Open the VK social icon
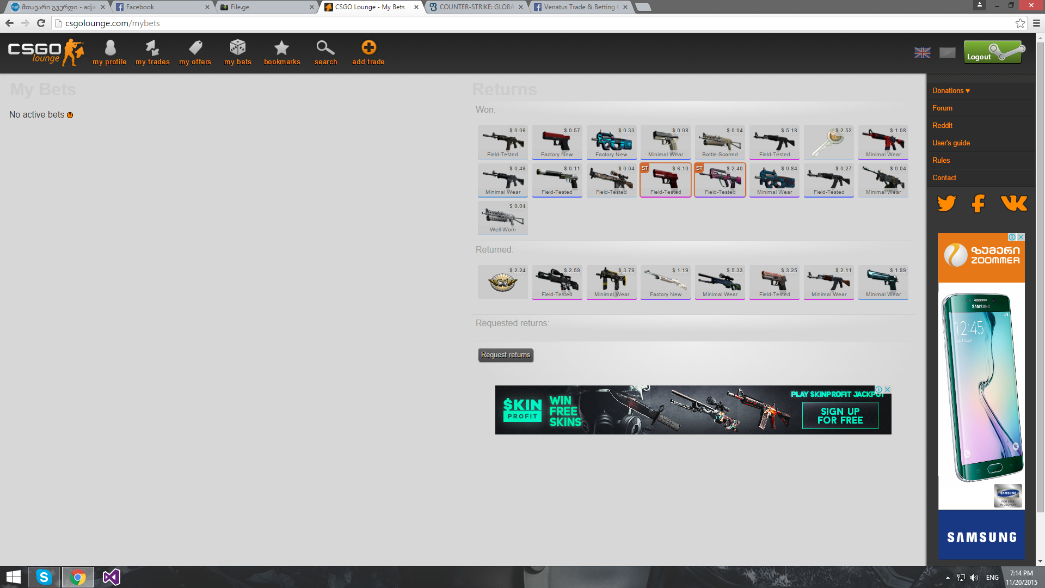This screenshot has height=588, width=1045. click(x=1013, y=203)
